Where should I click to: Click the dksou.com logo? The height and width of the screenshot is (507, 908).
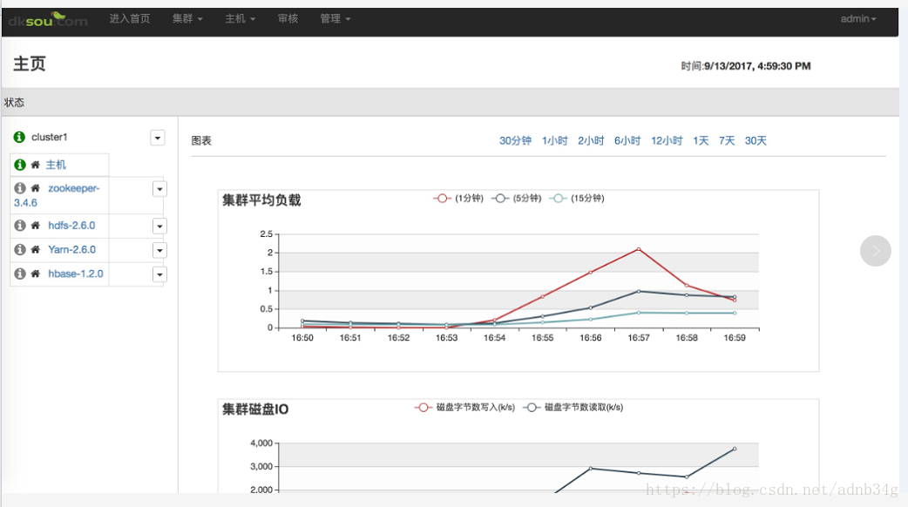[48, 19]
